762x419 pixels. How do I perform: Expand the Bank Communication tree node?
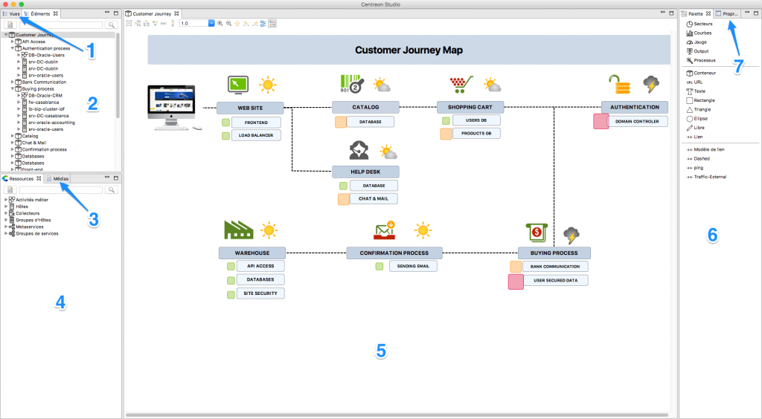[13, 82]
